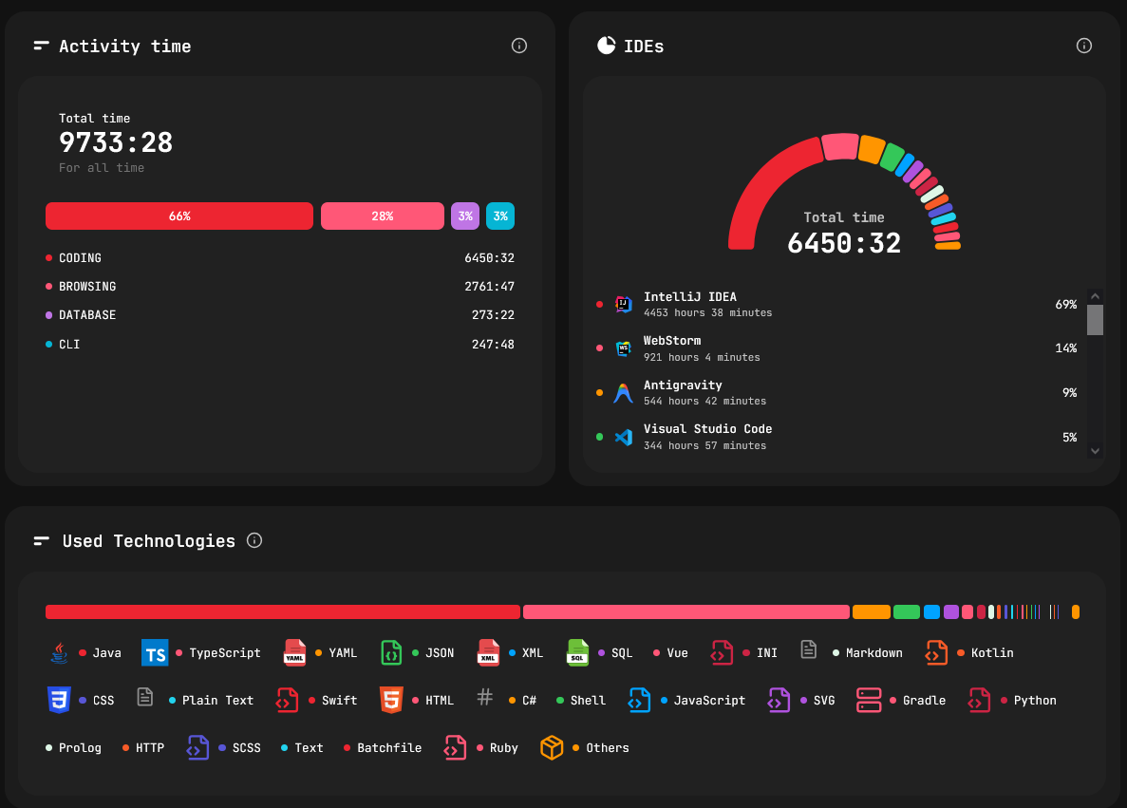Screen dimensions: 1127x808
Task: Click the HTML5 icon
Action: click(x=390, y=700)
